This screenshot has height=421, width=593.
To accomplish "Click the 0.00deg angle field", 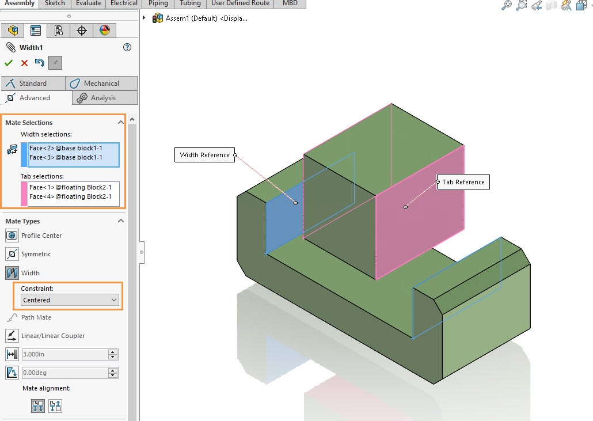I will click(64, 373).
